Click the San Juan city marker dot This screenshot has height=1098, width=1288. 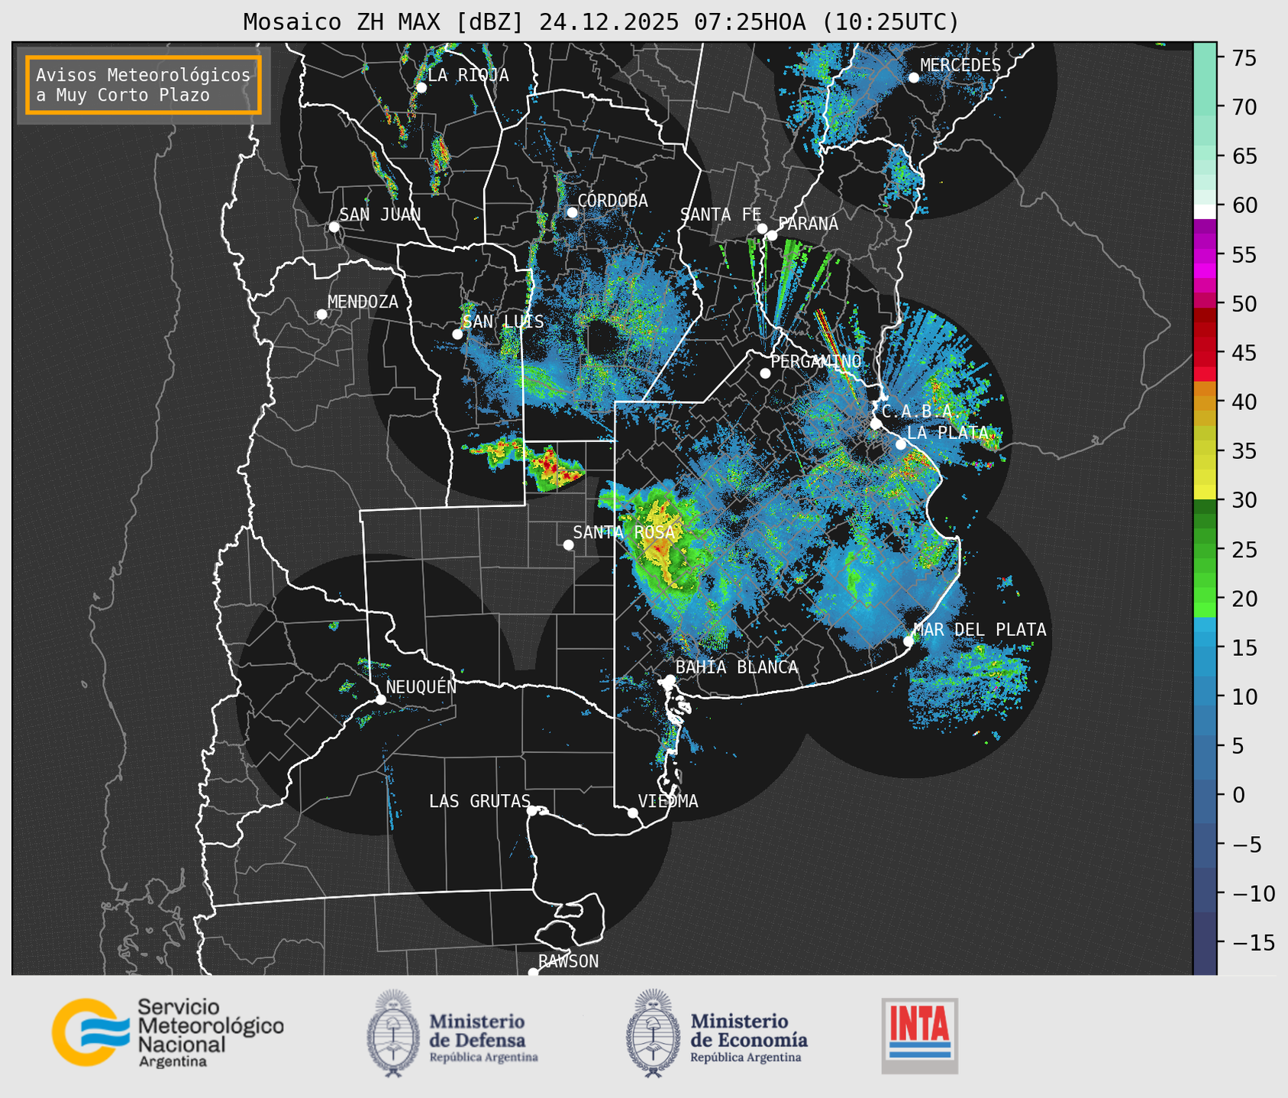(334, 227)
